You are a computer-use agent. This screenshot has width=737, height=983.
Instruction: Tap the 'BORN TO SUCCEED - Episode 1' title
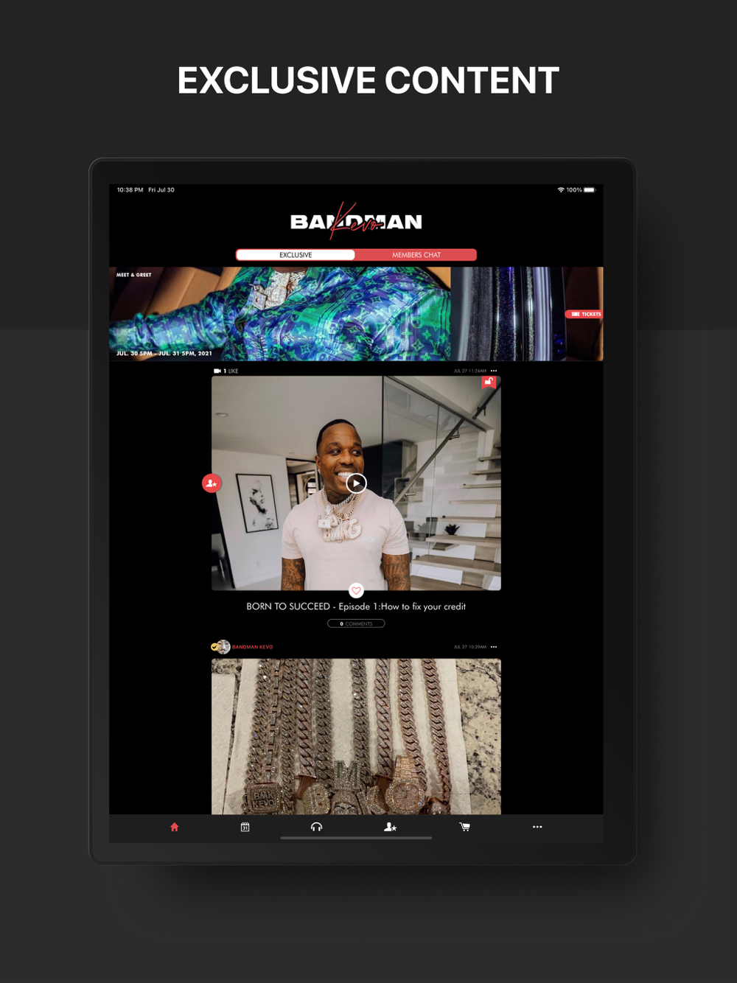pos(356,606)
